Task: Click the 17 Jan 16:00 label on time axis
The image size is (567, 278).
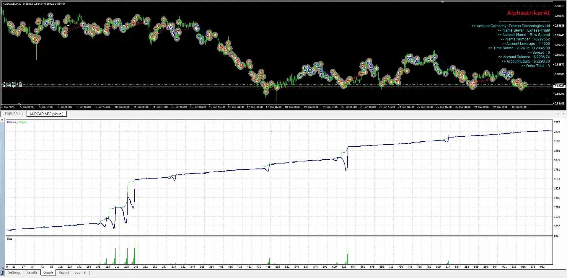Action: click(x=273, y=107)
